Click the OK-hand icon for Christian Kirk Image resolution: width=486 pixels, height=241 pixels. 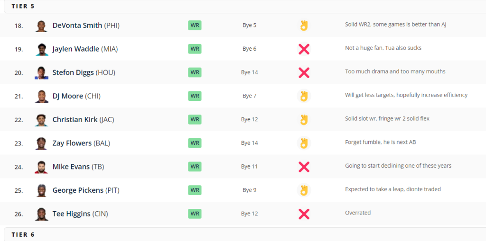tap(304, 119)
